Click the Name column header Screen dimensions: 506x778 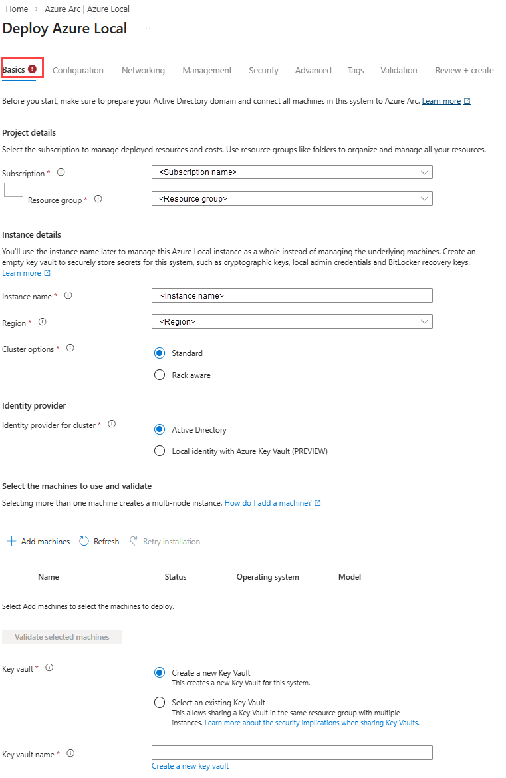pos(49,577)
